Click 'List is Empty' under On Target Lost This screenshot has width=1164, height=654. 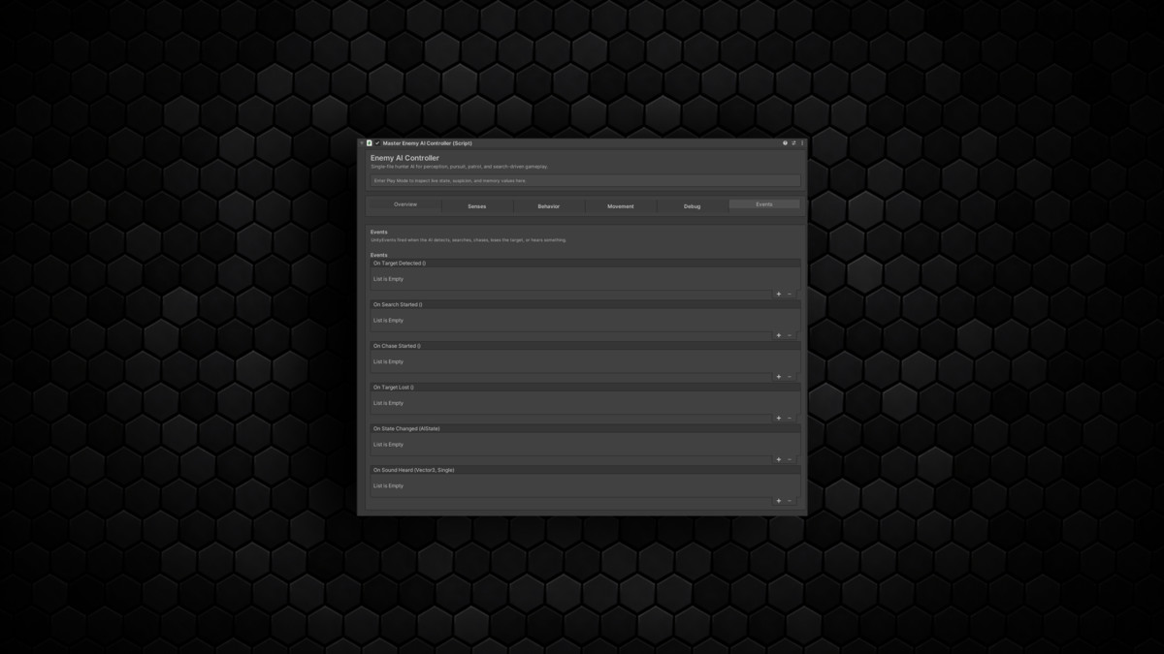(388, 403)
